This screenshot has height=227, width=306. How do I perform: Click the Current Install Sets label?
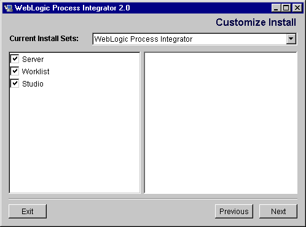pos(44,39)
